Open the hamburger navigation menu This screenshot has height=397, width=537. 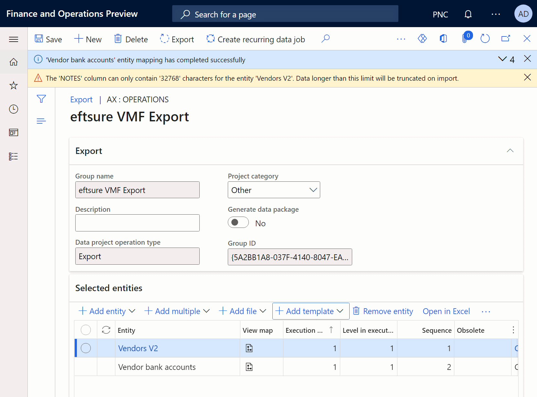point(14,39)
